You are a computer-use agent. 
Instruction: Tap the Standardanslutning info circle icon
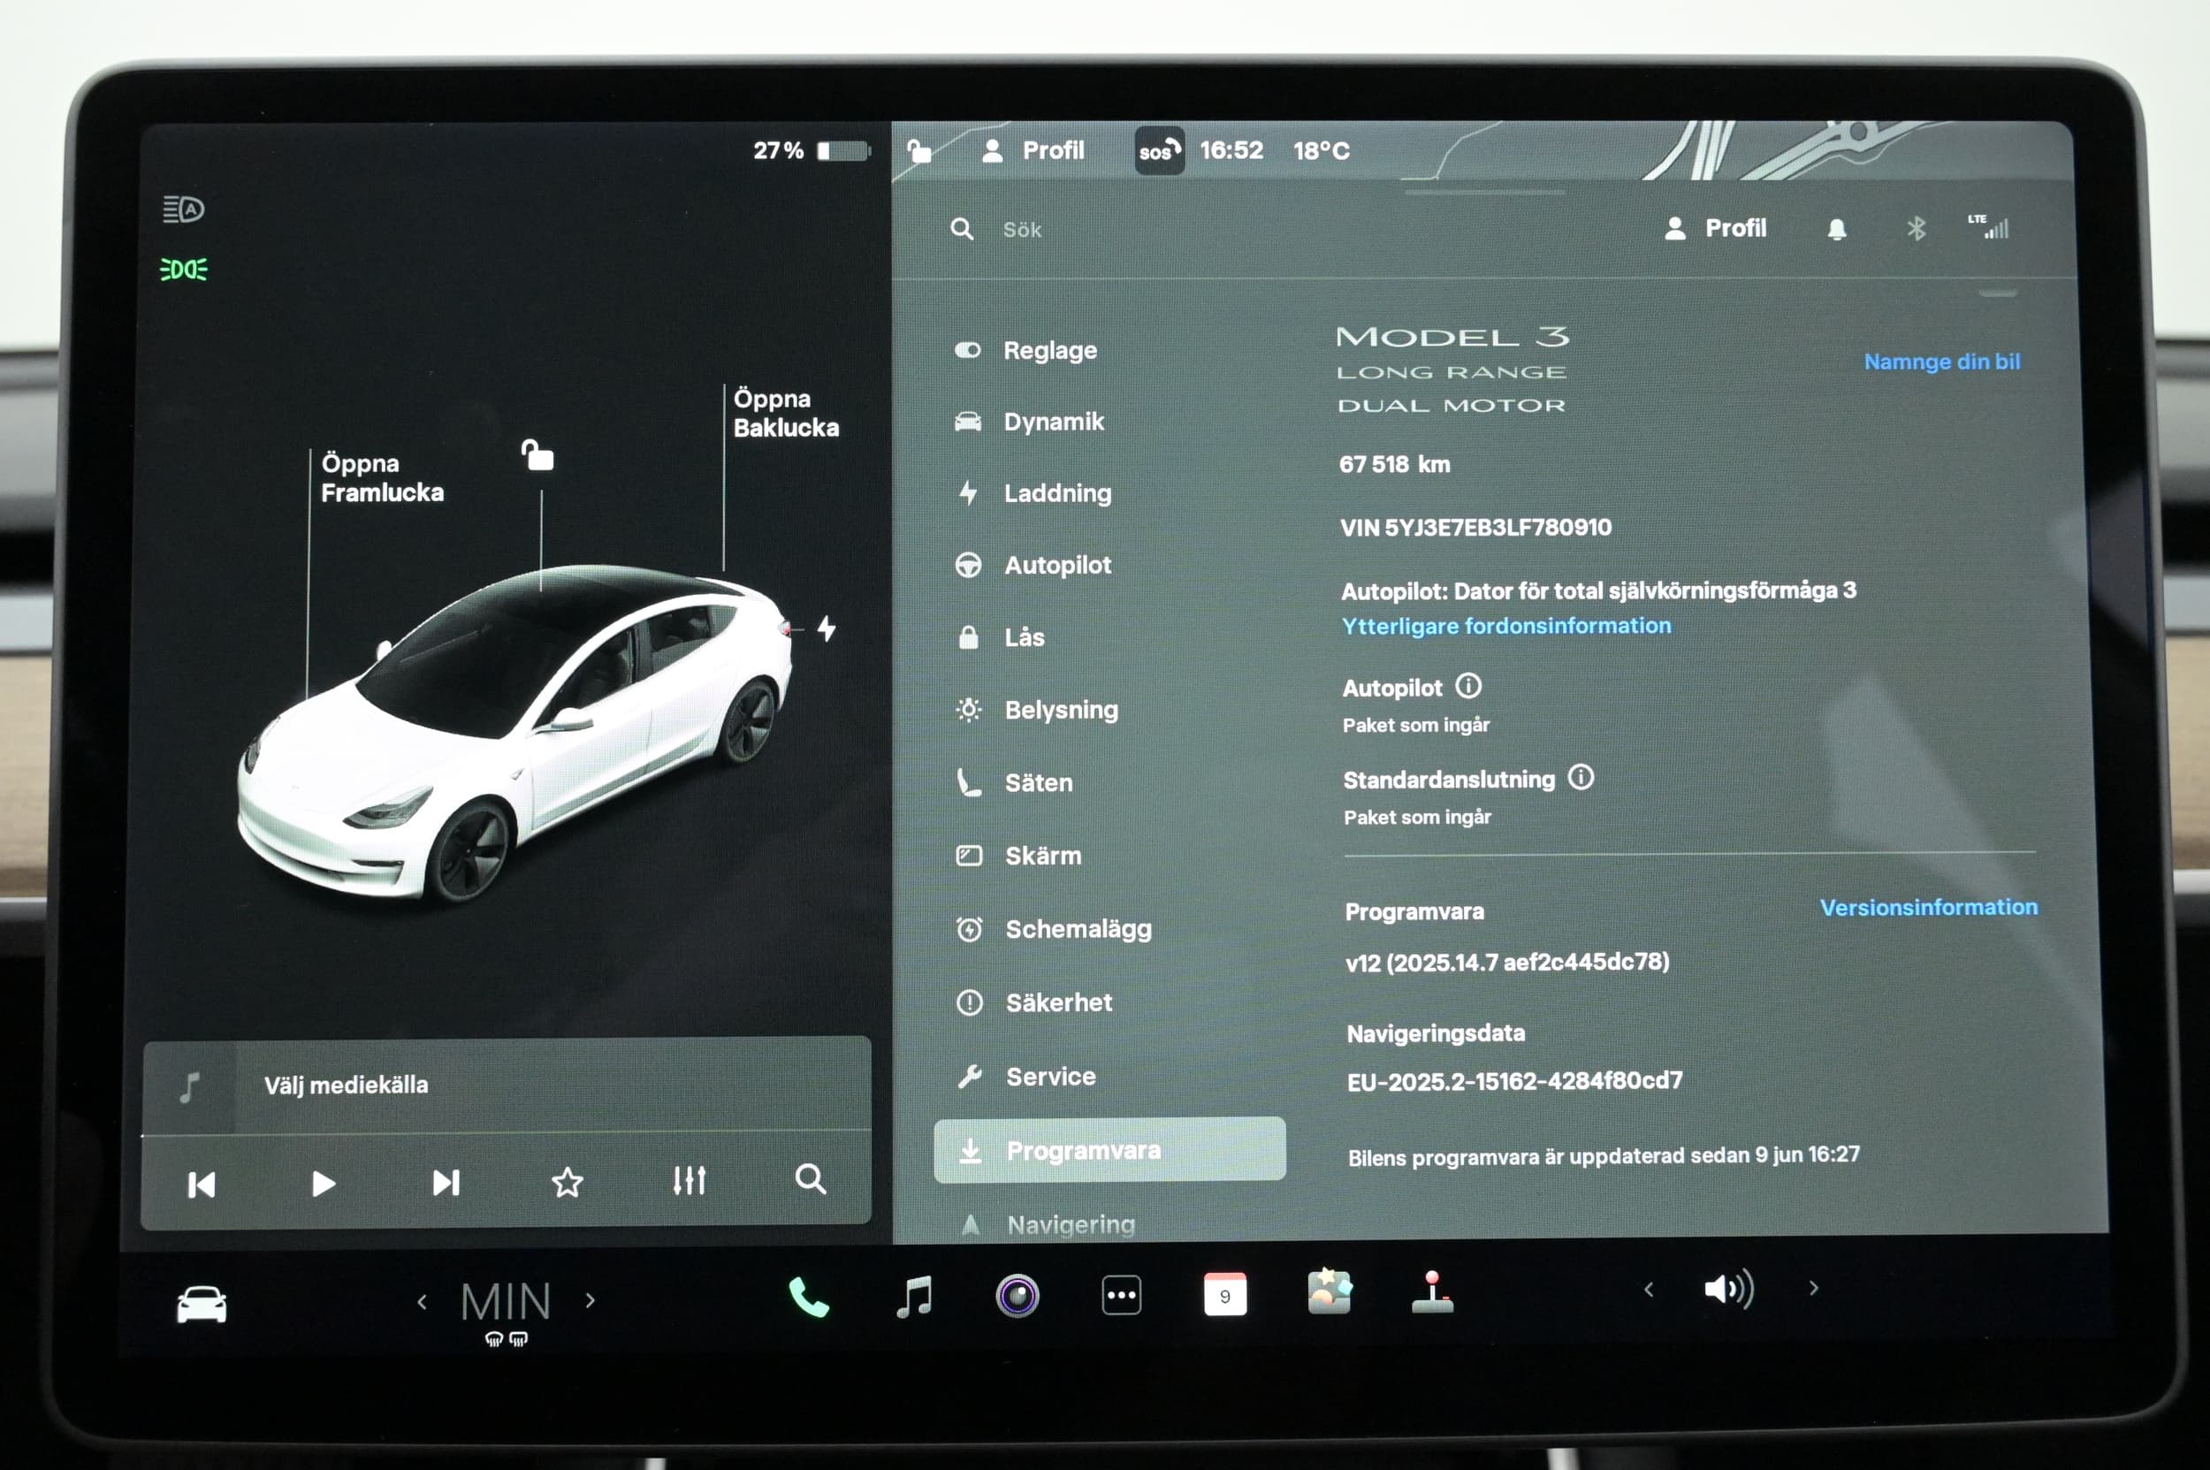pyautogui.click(x=1581, y=777)
